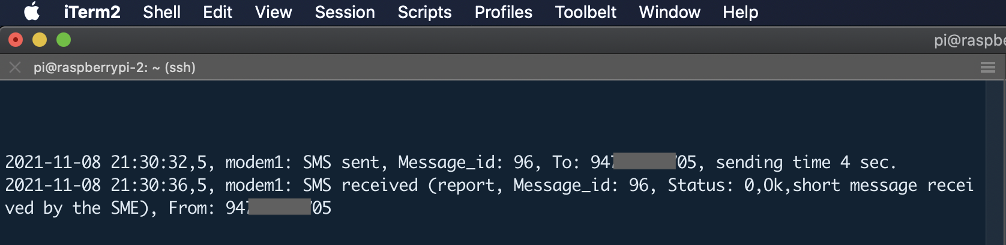This screenshot has height=245, width=1006.
Task: Open the Session menu
Action: (x=345, y=12)
